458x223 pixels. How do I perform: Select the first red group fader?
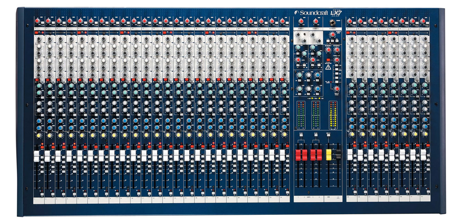click(x=298, y=155)
